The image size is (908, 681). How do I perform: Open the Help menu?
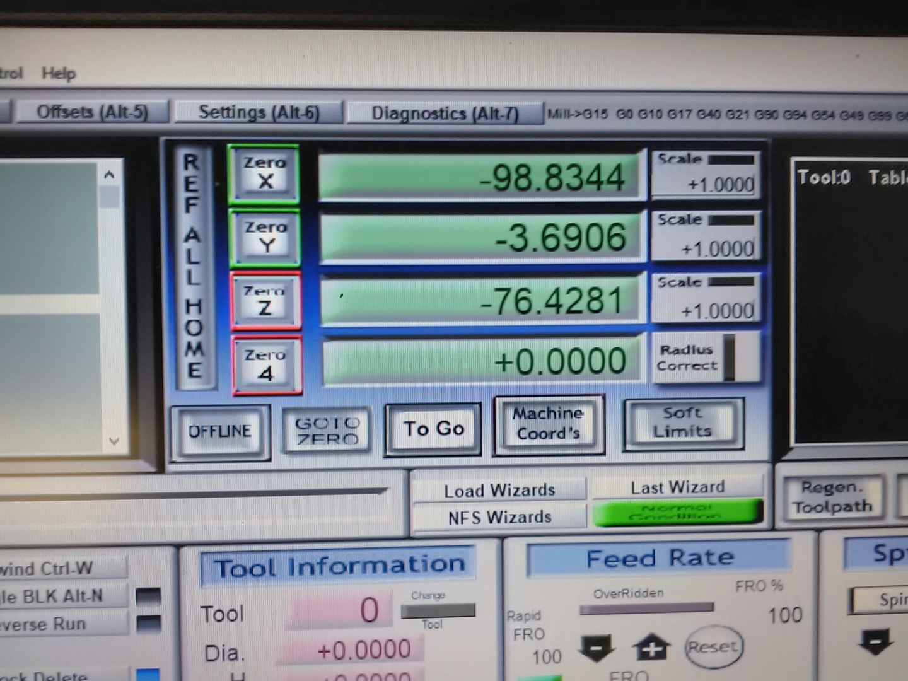click(59, 74)
